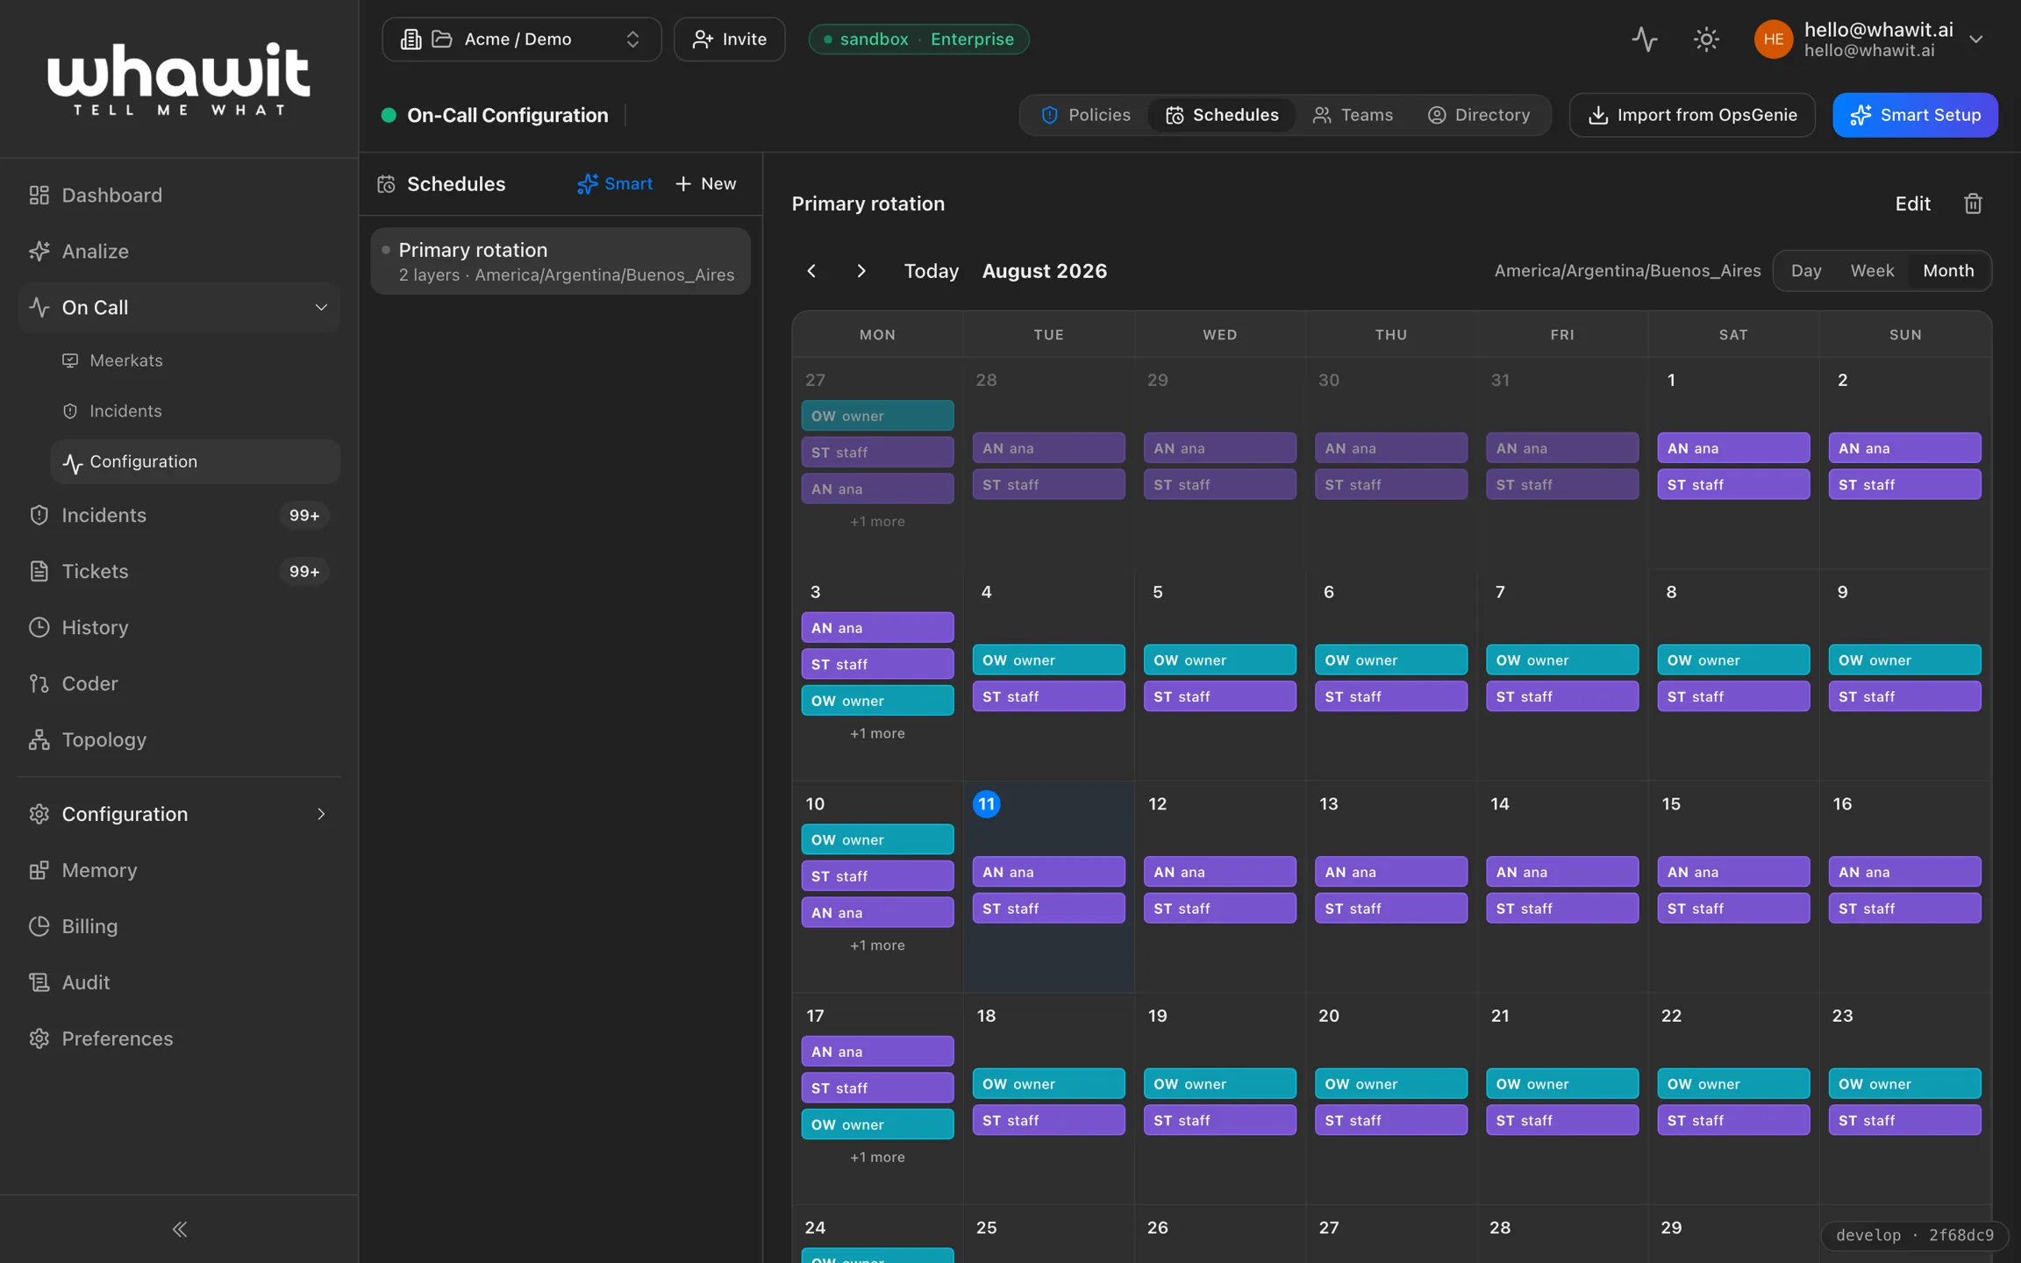The width and height of the screenshot is (2021, 1263).
Task: Expand +1 more on August 17
Action: click(877, 1157)
